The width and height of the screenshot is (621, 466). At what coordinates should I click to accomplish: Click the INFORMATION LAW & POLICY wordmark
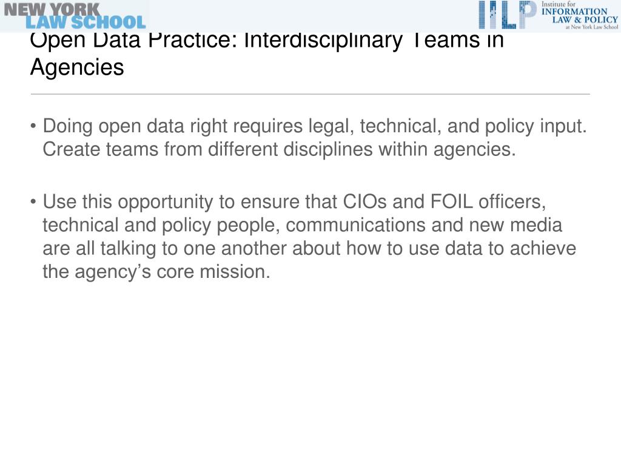pos(579,15)
